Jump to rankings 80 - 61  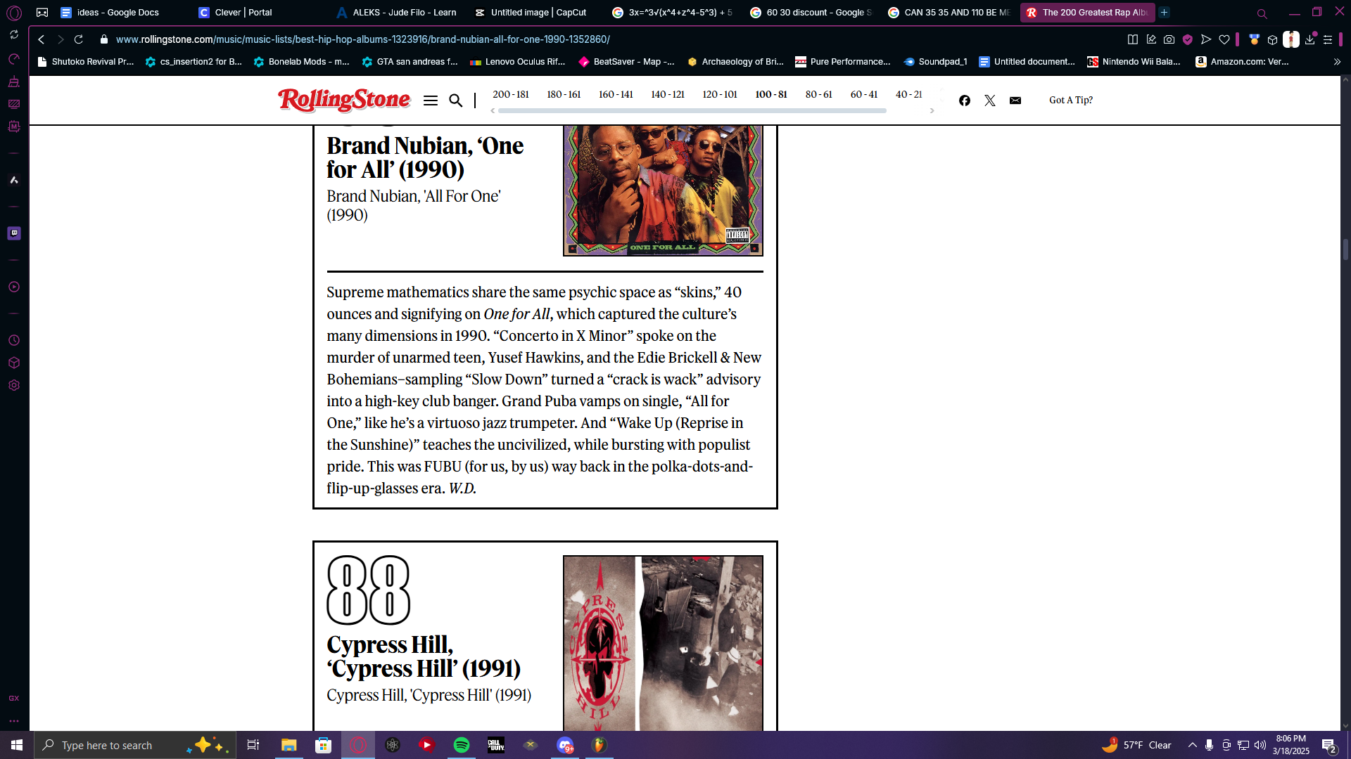818,95
